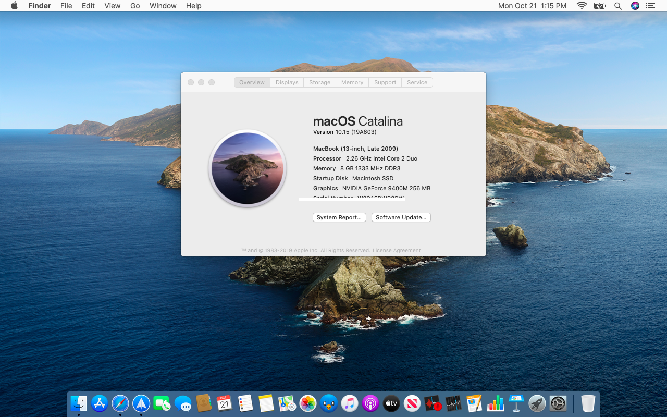This screenshot has width=667, height=417.
Task: Switch to the Service tab
Action: (417, 82)
